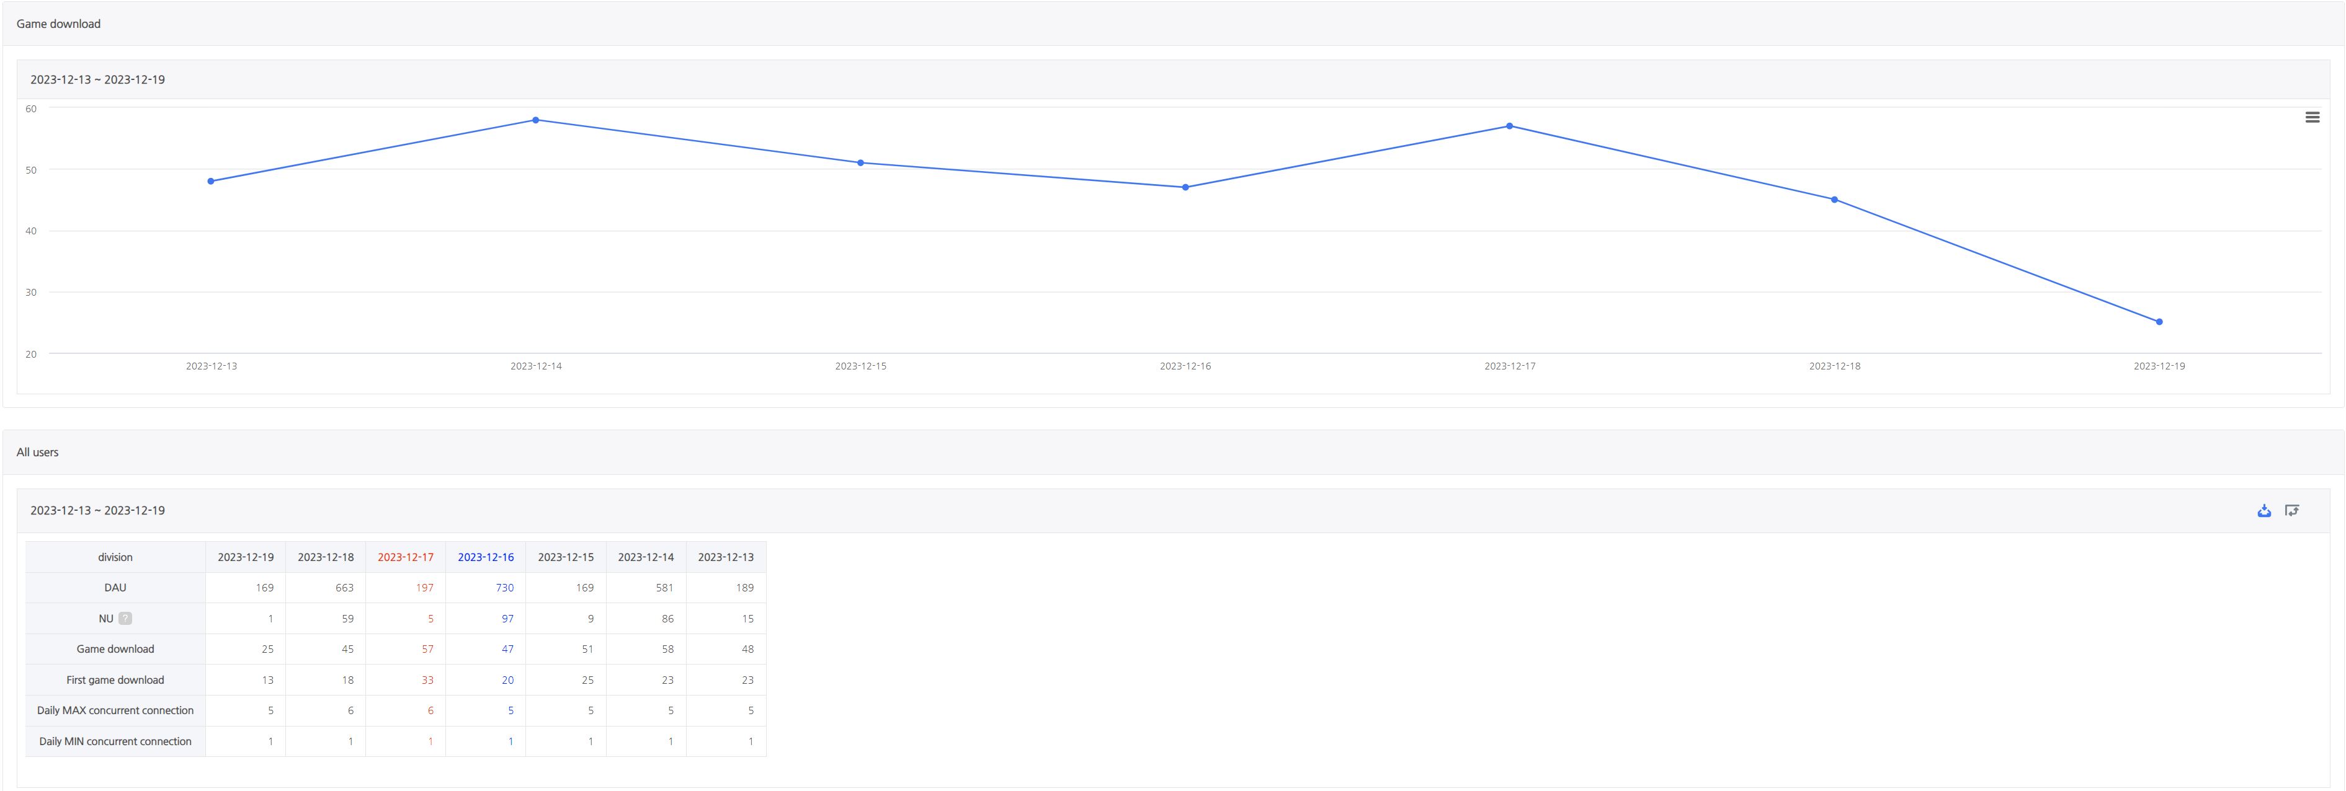Screen dimensions: 2346x791
Task: Click the All users section heading
Action: (37, 453)
